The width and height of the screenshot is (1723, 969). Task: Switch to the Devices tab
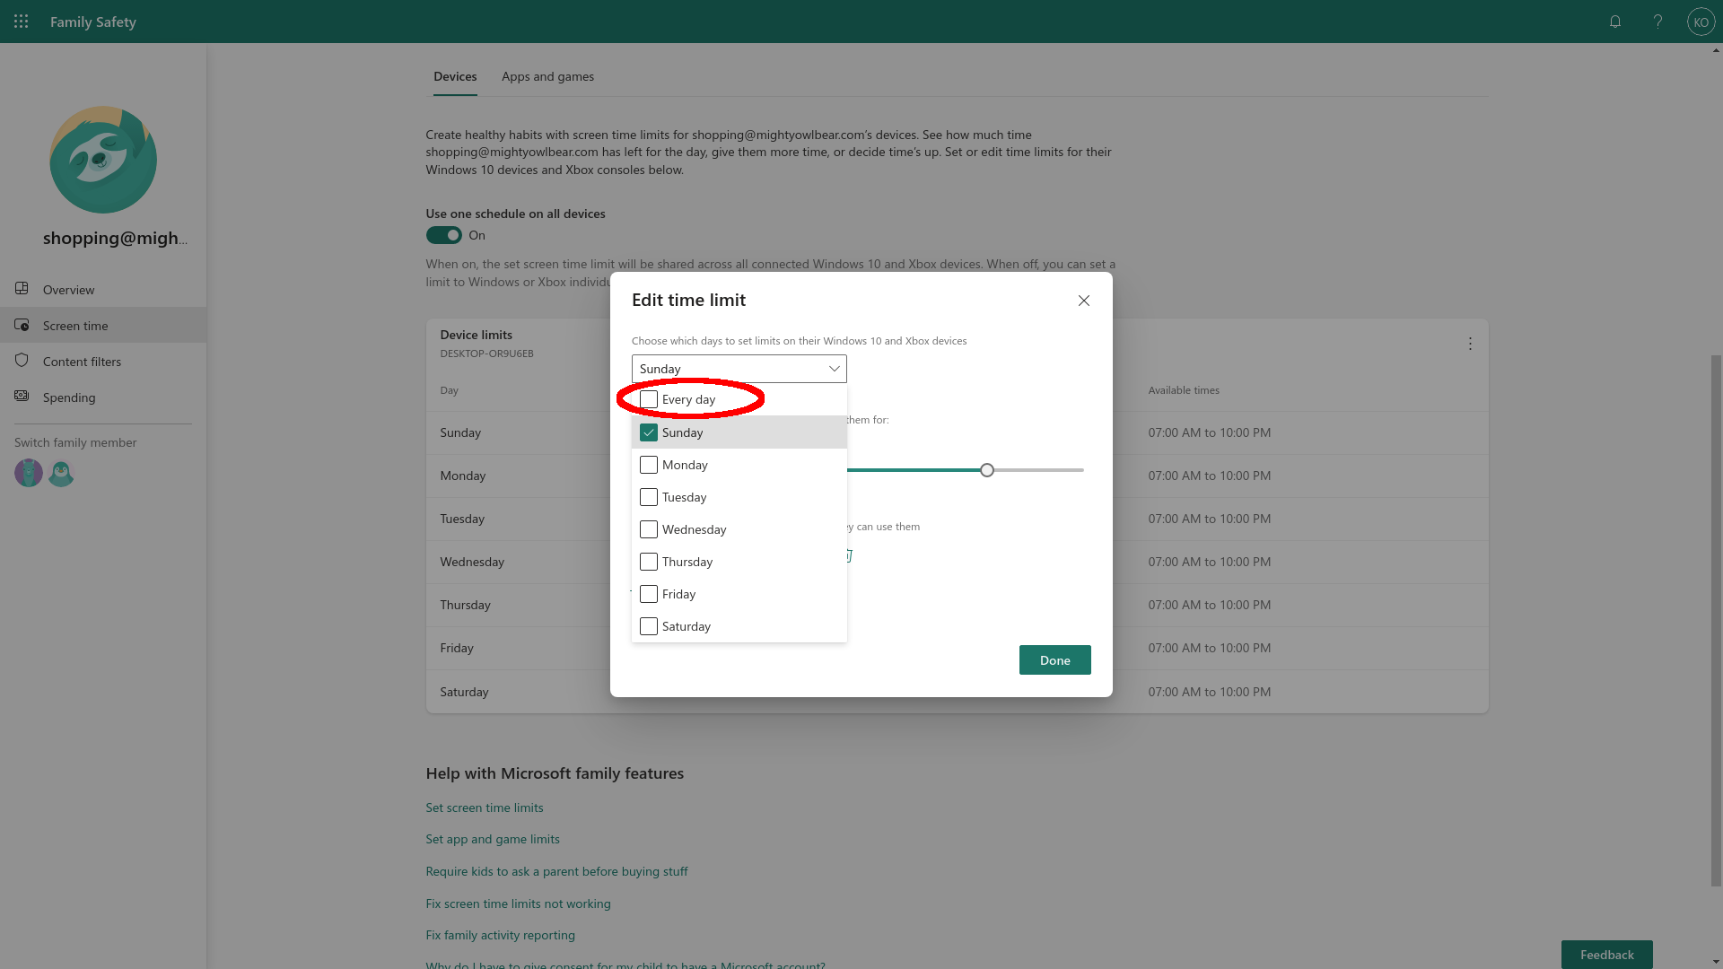click(455, 77)
